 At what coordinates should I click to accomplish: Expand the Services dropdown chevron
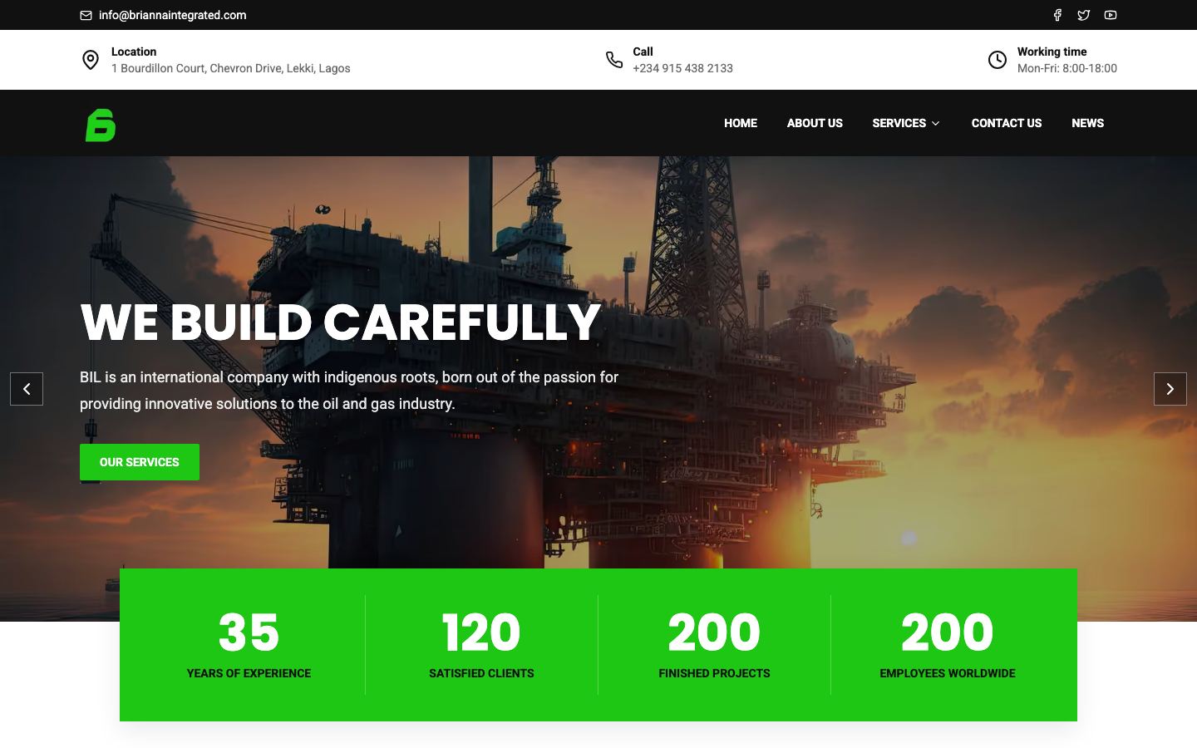coord(936,124)
